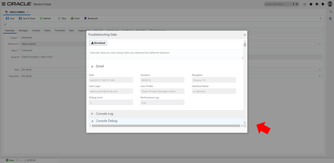
Task: Click the defective behavior description text area
Action: tap(166, 54)
